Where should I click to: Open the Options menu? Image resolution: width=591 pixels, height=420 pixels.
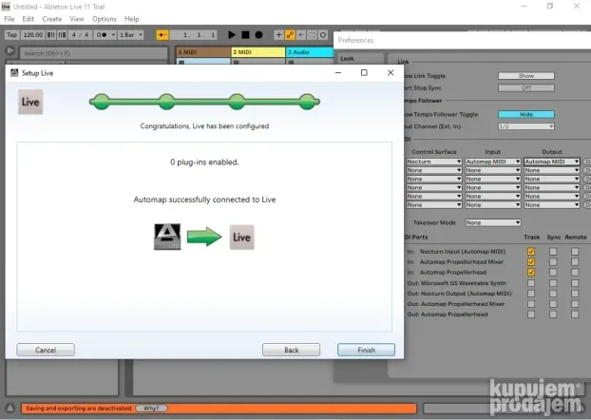(105, 19)
